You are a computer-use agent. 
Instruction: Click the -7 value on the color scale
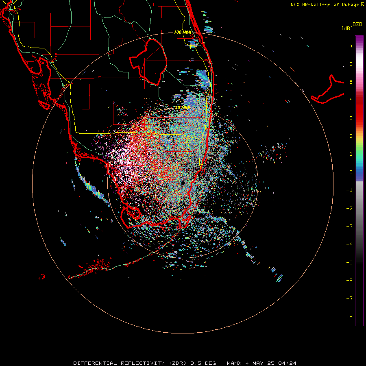point(349,298)
